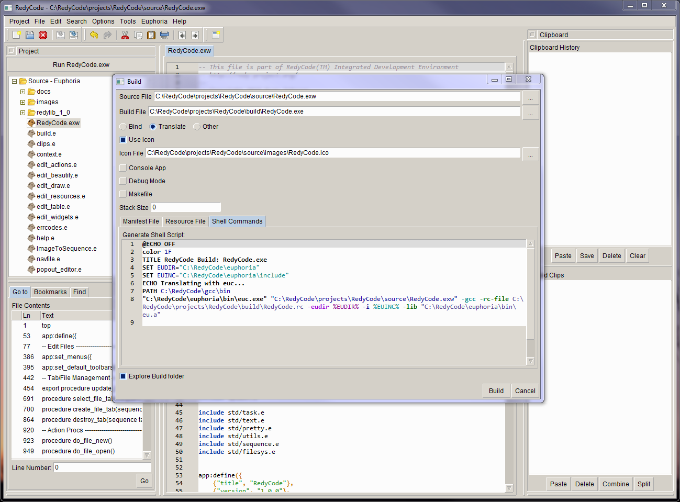Click the navigate back arrow icon
The height and width of the screenshot is (502, 680).
click(182, 35)
